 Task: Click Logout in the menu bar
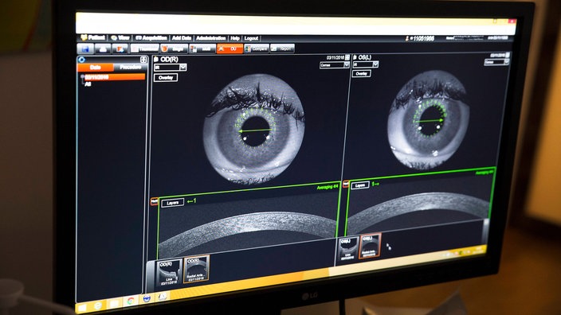(x=251, y=38)
